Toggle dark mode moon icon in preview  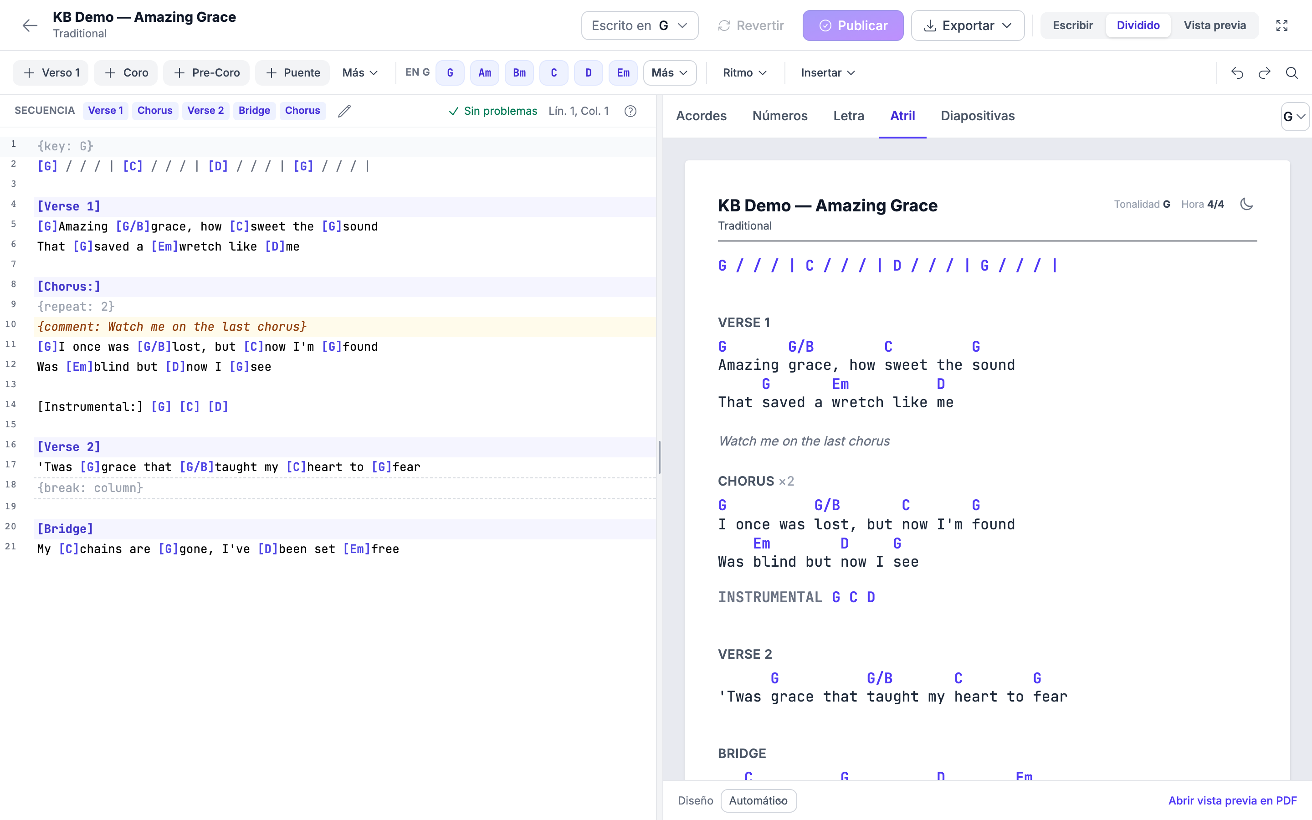(x=1246, y=205)
